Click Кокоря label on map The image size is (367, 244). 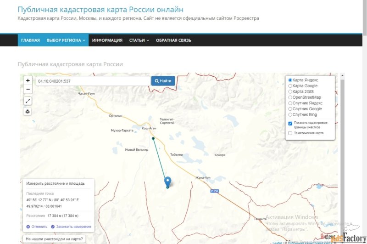coord(220,155)
